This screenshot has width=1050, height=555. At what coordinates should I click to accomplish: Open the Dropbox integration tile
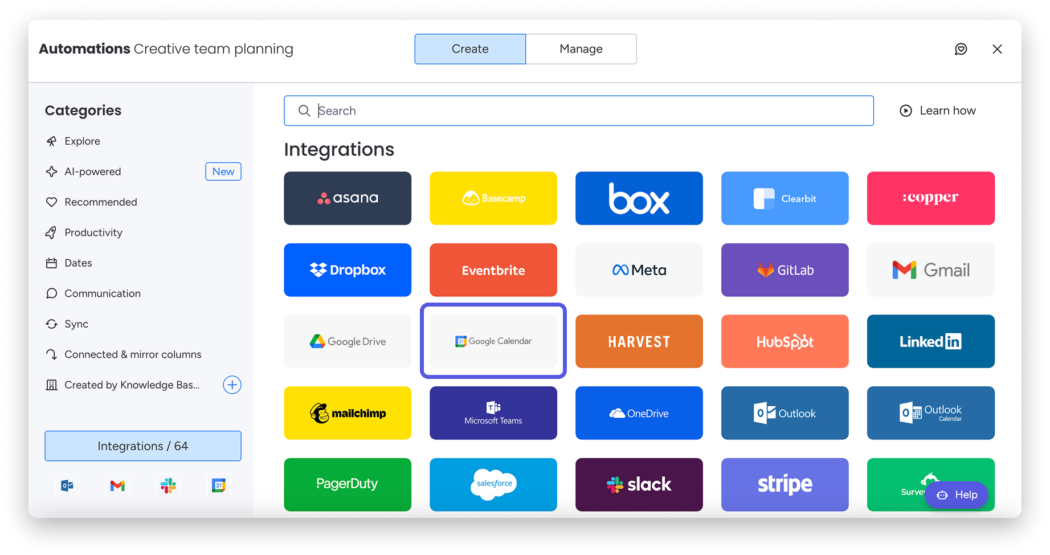coord(348,270)
